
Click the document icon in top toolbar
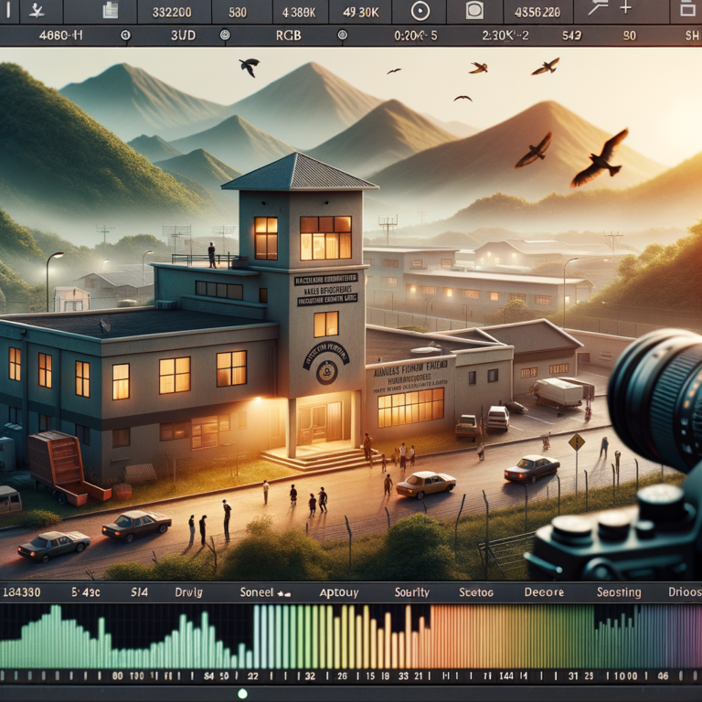pos(111,11)
